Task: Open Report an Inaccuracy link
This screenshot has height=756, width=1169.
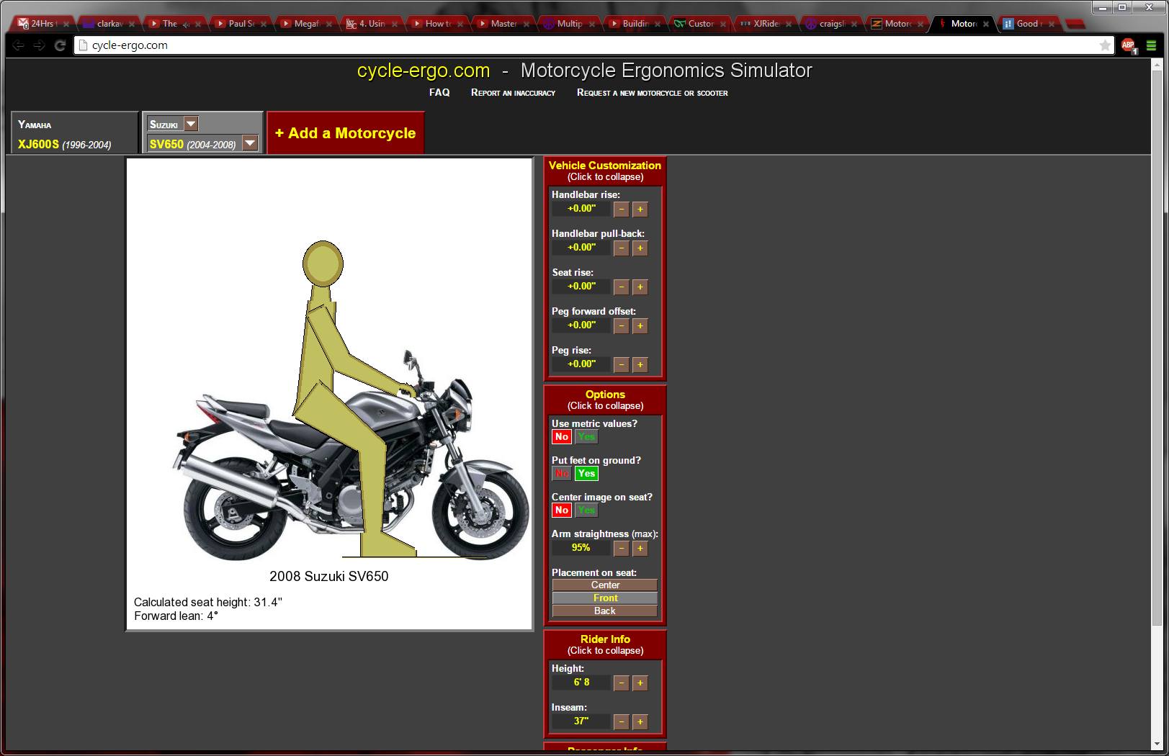Action: 513,93
